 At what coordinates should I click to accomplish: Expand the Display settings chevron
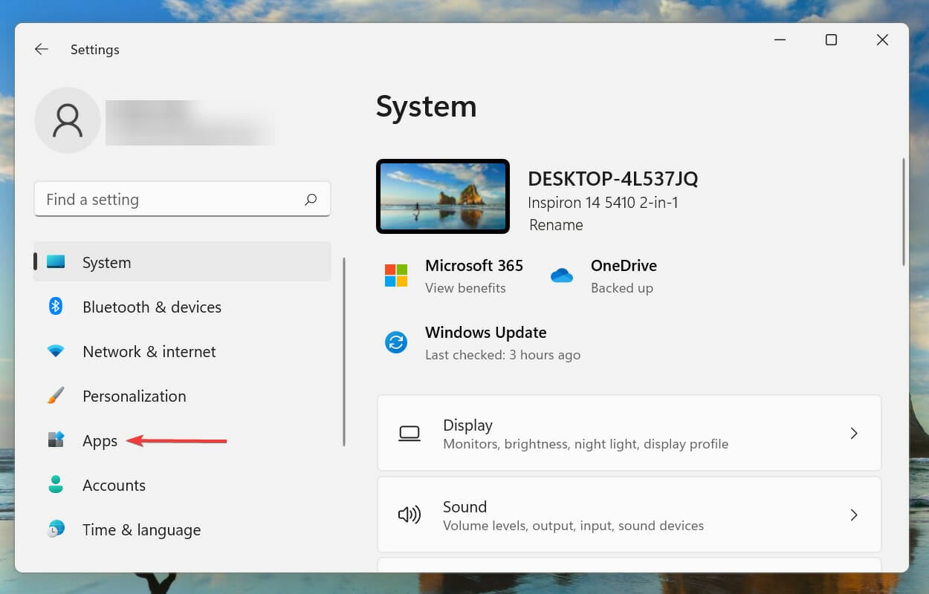click(854, 433)
